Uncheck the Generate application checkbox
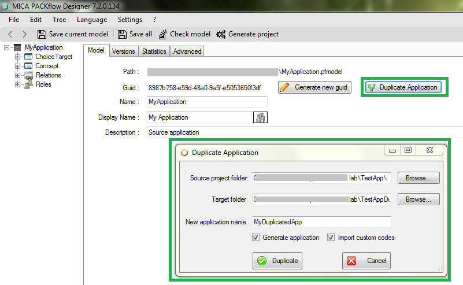This screenshot has height=285, width=463. (256, 238)
